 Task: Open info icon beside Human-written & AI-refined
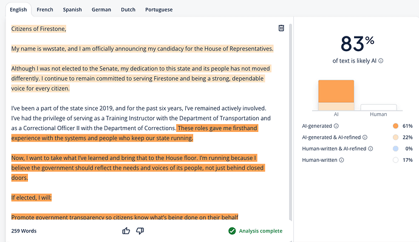pos(370,148)
